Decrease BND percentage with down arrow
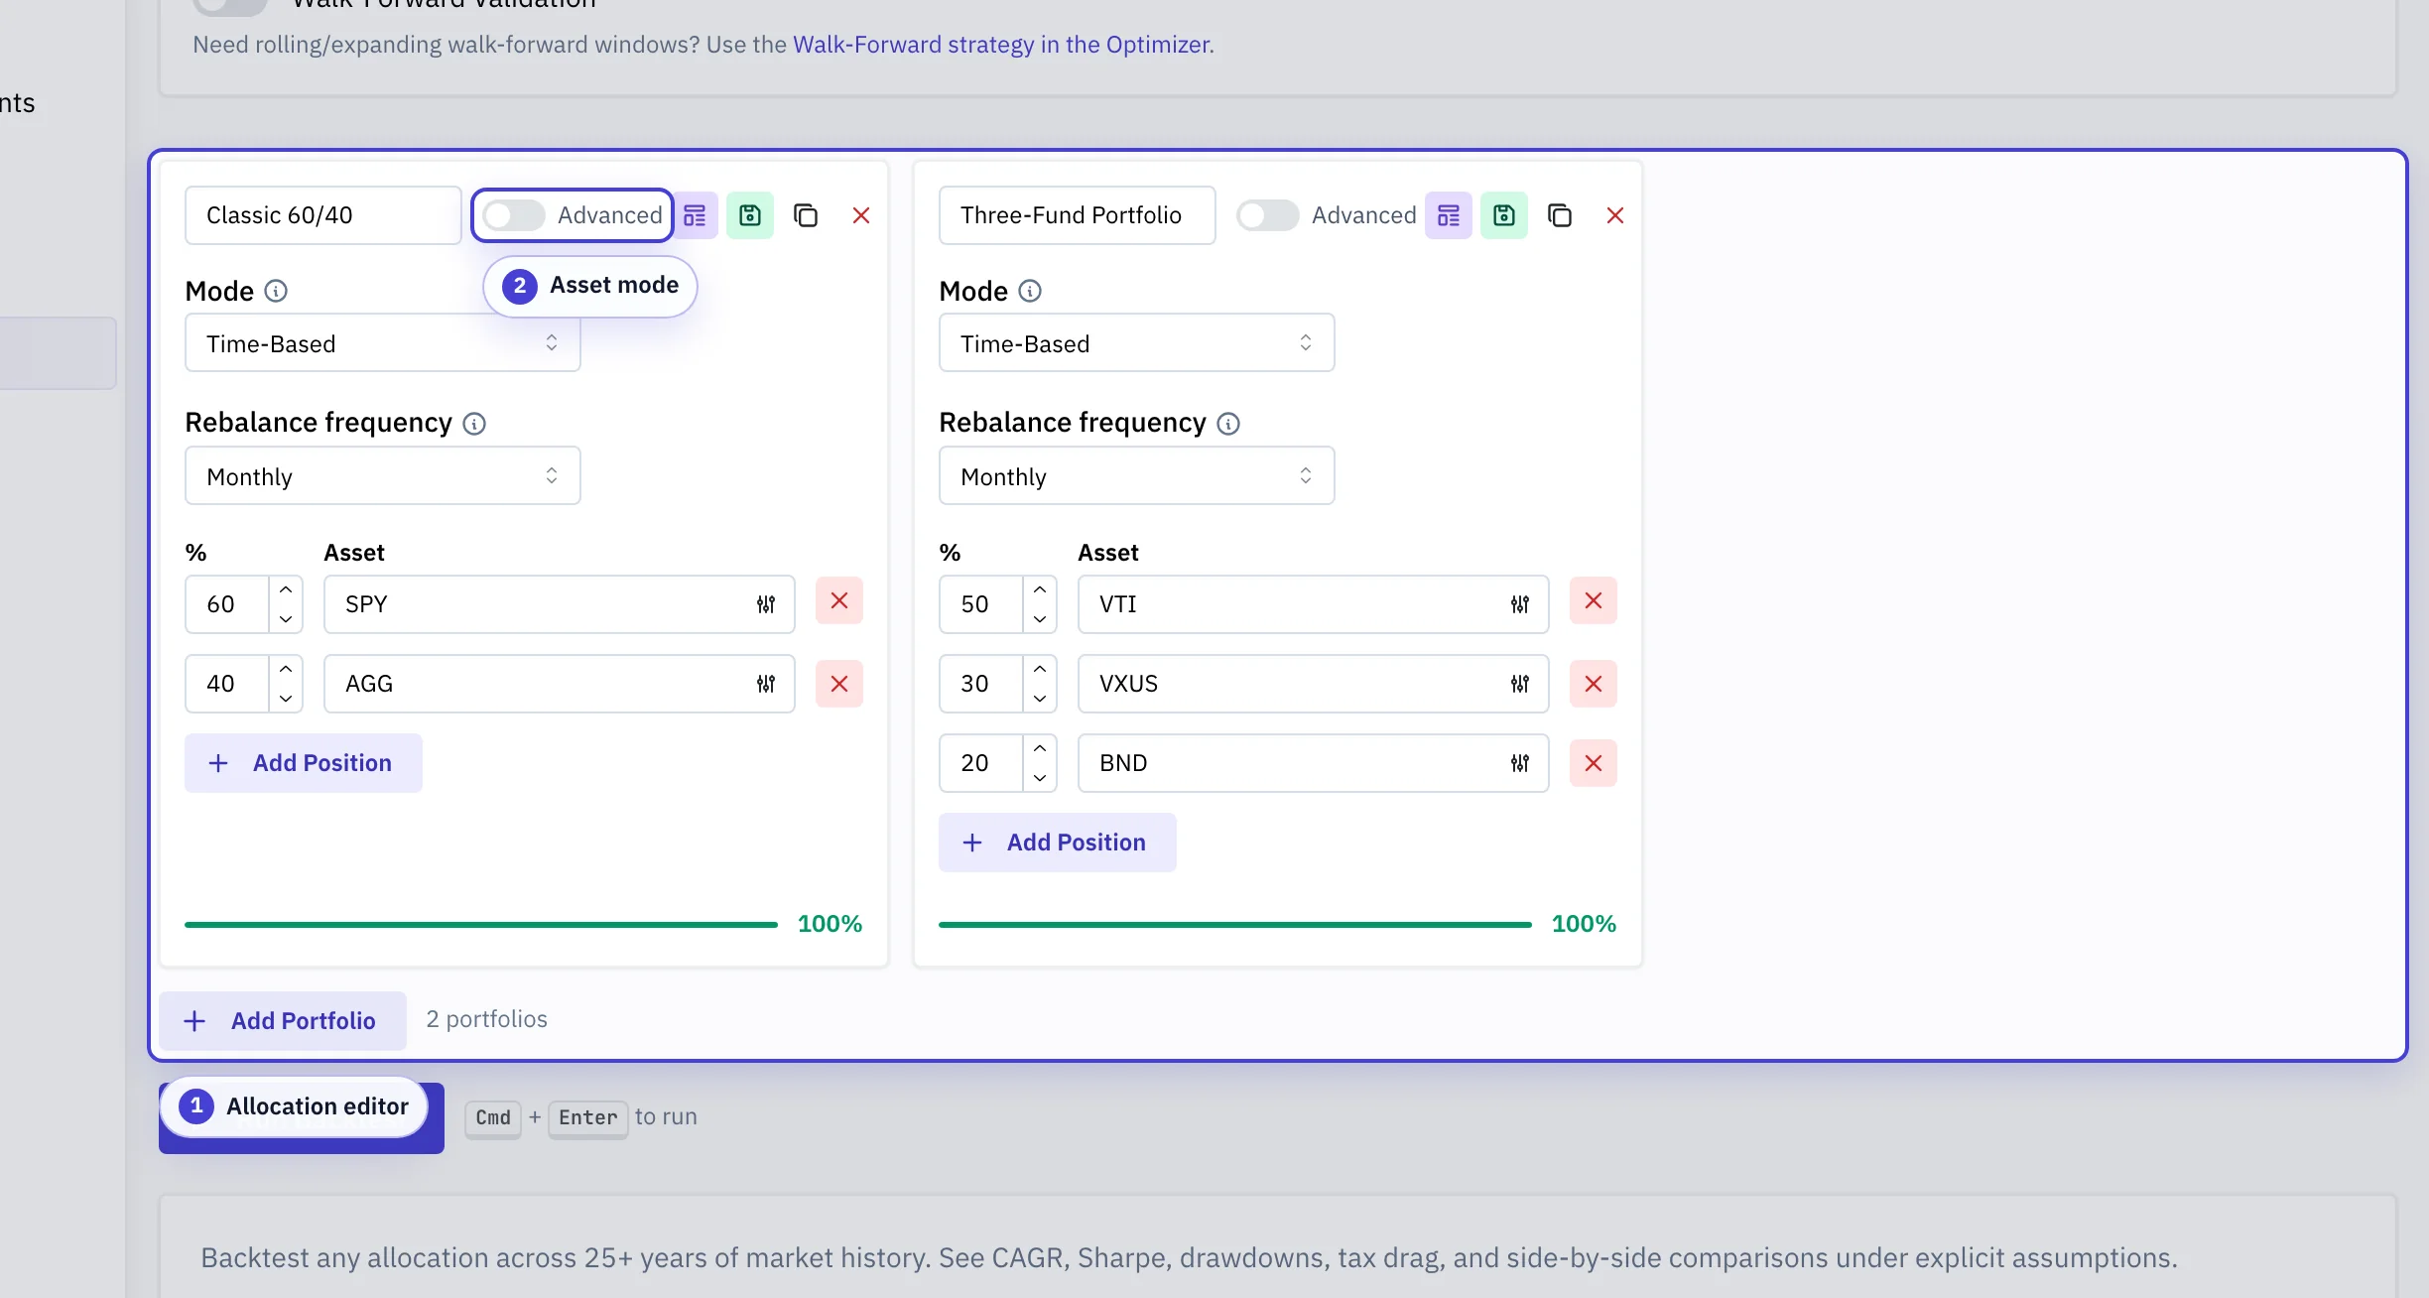 point(1040,778)
